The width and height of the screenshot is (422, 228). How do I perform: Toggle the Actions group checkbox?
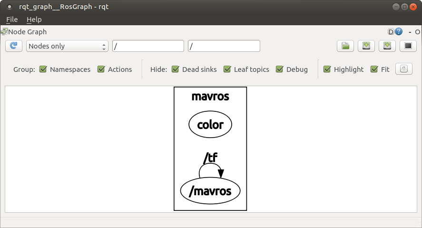point(101,69)
